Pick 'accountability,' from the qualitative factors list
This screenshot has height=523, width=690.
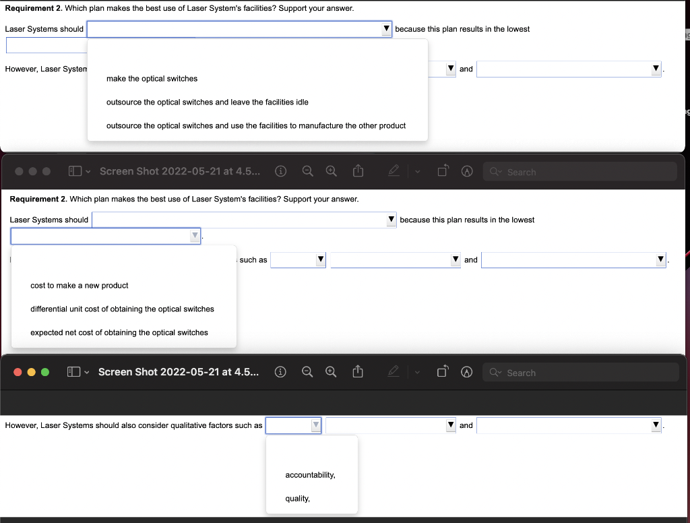click(x=311, y=475)
